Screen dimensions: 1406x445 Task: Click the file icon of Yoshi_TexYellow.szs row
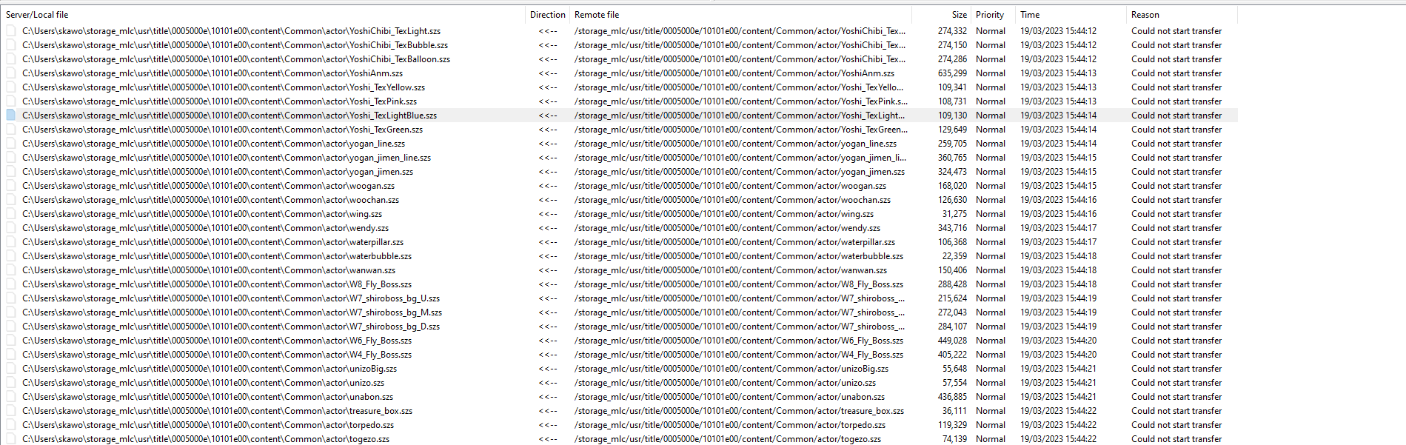(x=11, y=87)
